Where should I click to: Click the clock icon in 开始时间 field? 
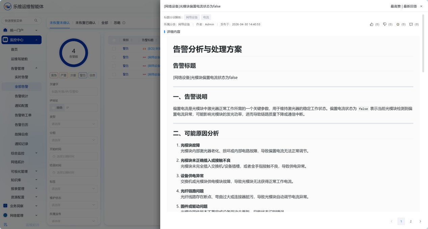coord(53,156)
